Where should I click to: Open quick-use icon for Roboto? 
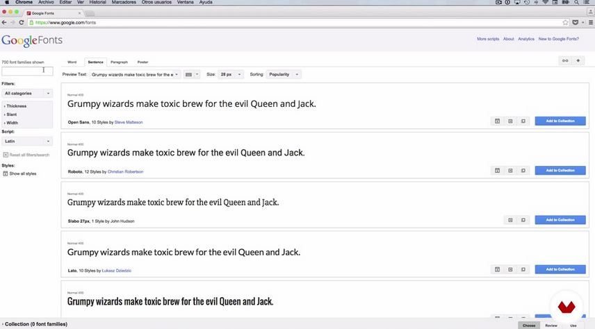pos(510,171)
